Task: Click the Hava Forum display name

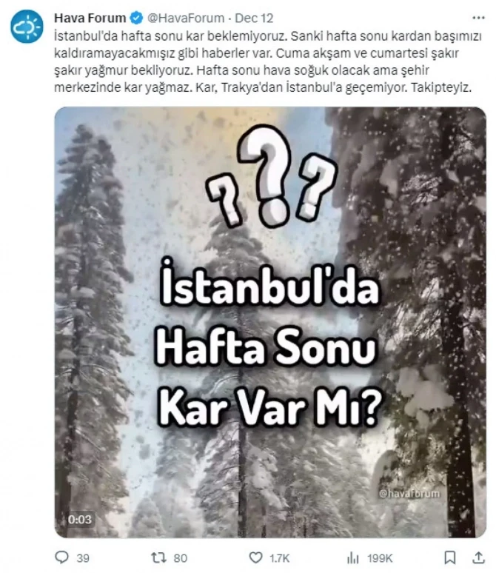Action: tap(90, 18)
